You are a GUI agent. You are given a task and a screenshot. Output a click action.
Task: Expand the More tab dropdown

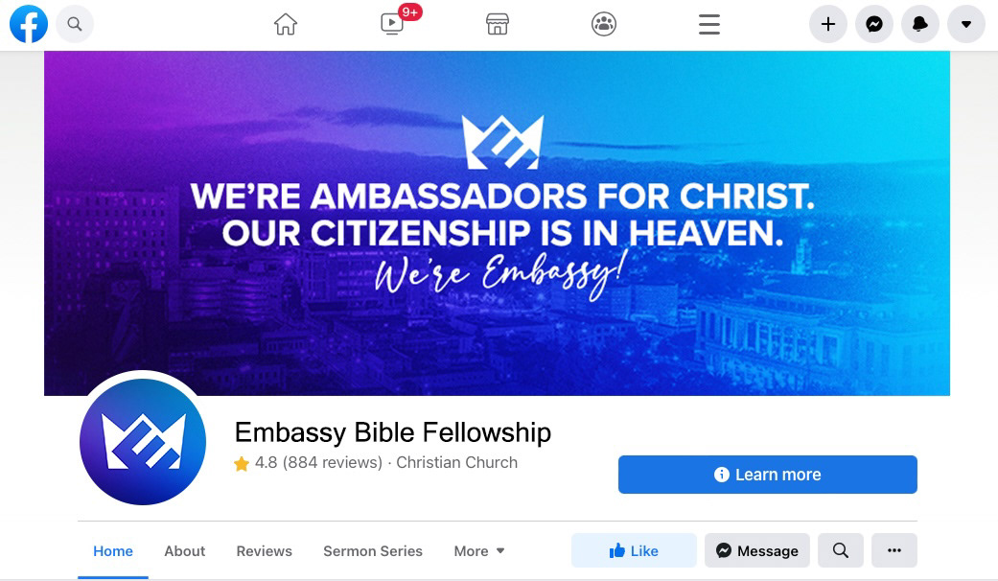(x=479, y=551)
